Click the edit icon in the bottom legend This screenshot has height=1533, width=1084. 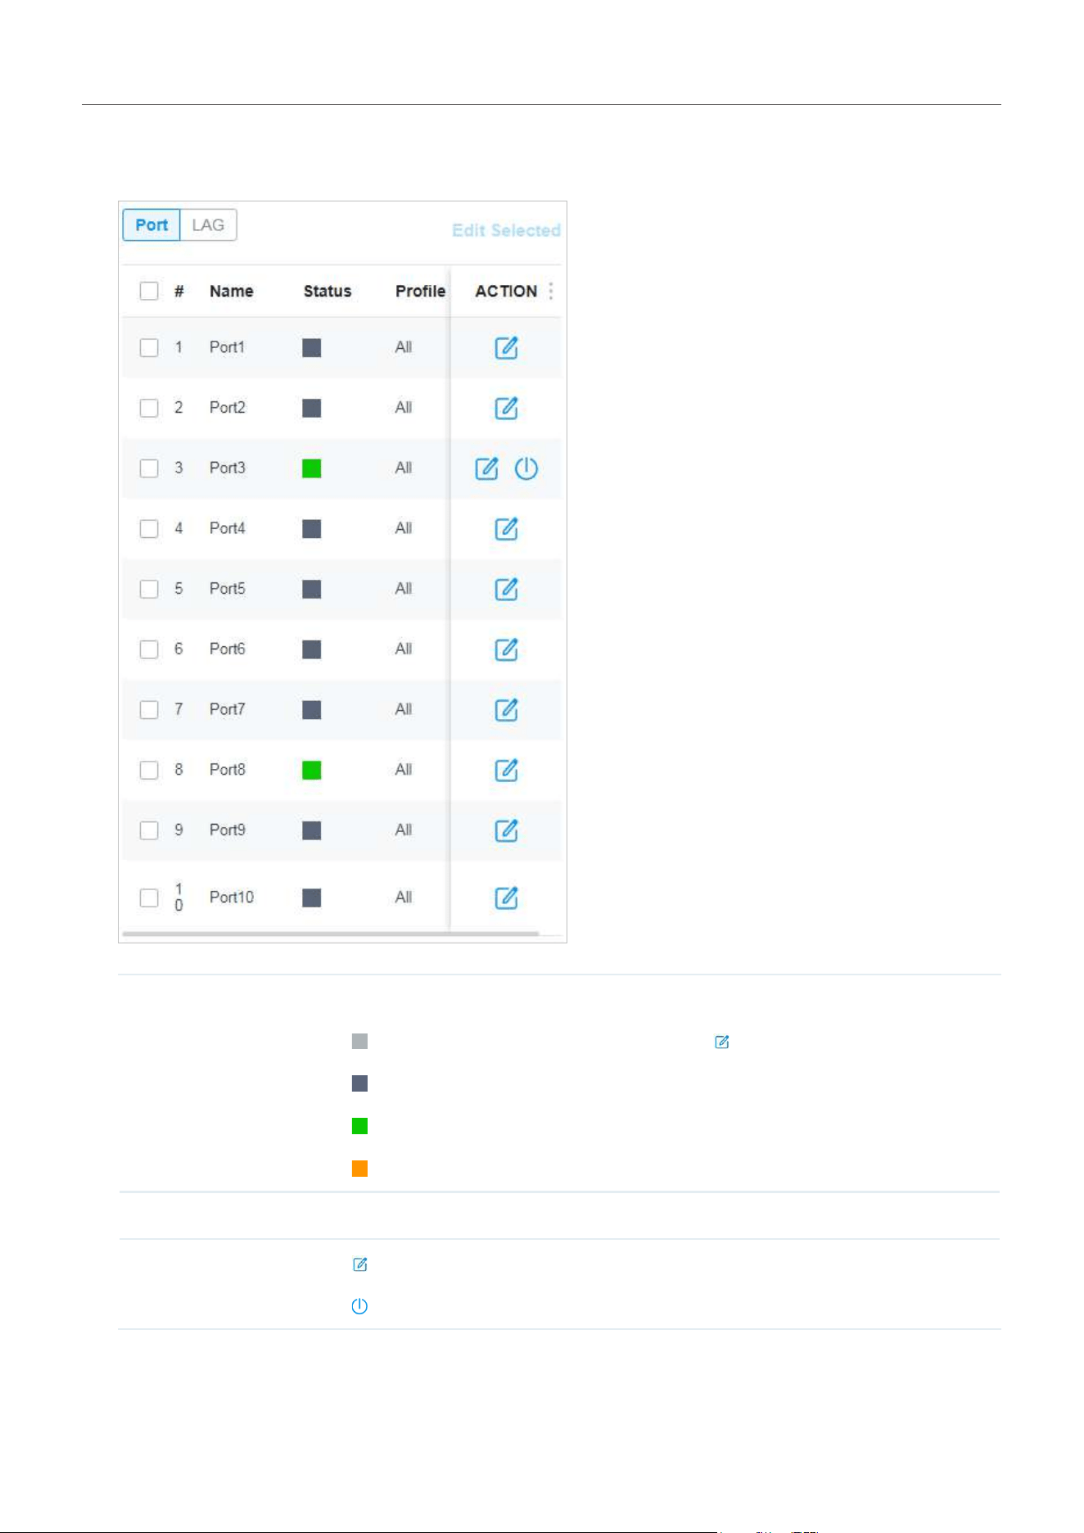click(x=359, y=1264)
